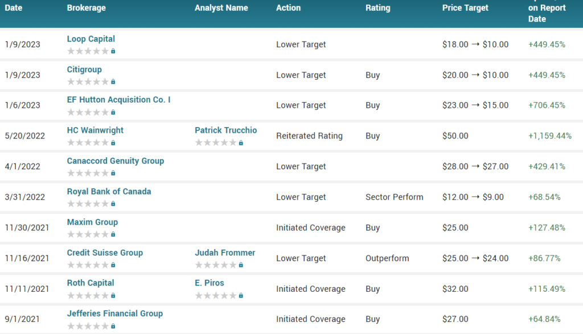
Task: Select the +1,159.44% upside value
Action: click(550, 136)
